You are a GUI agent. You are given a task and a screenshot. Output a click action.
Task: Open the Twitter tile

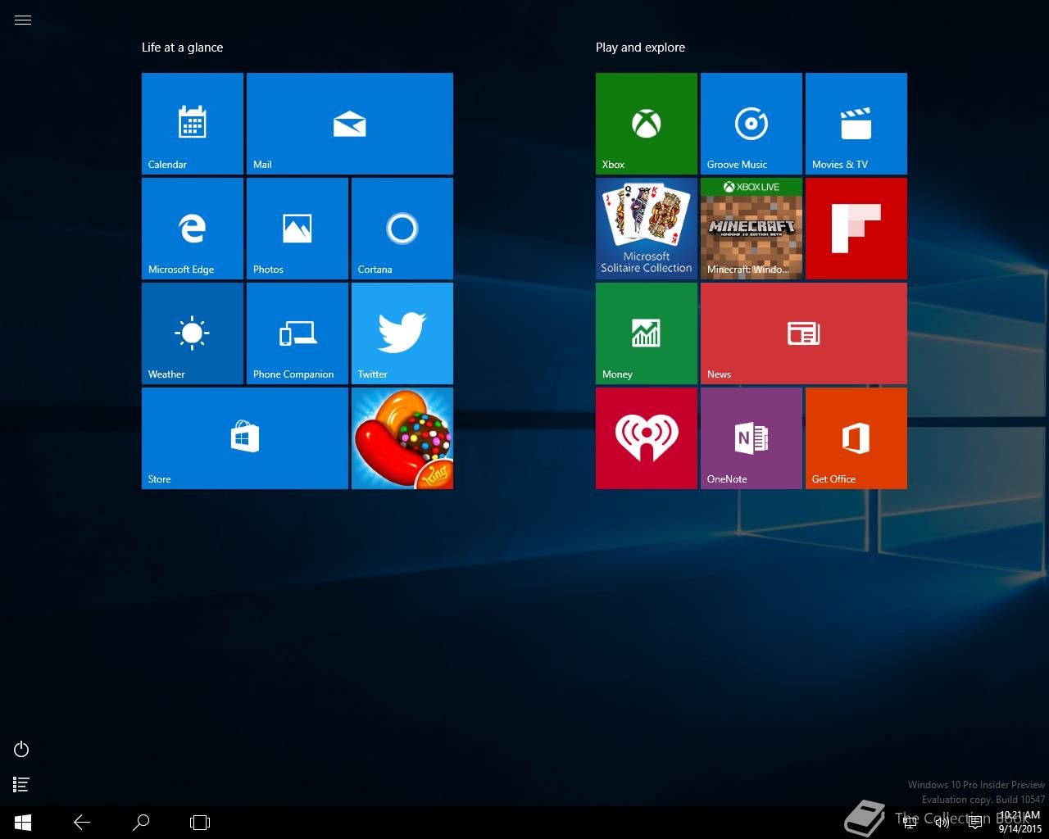(402, 333)
